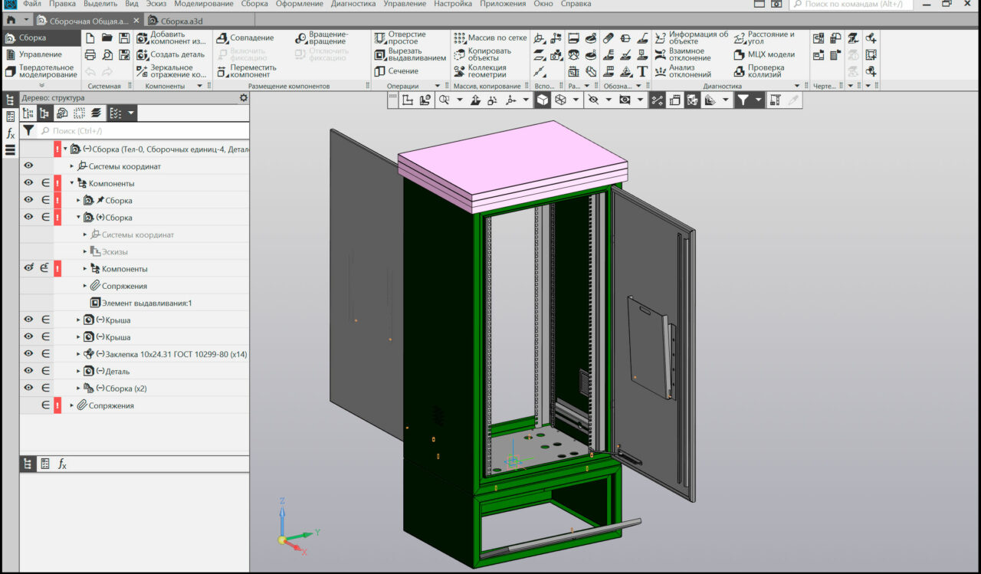Open the filter funnel dropdown arrow in view toolbar
This screenshot has height=574, width=981.
point(759,100)
